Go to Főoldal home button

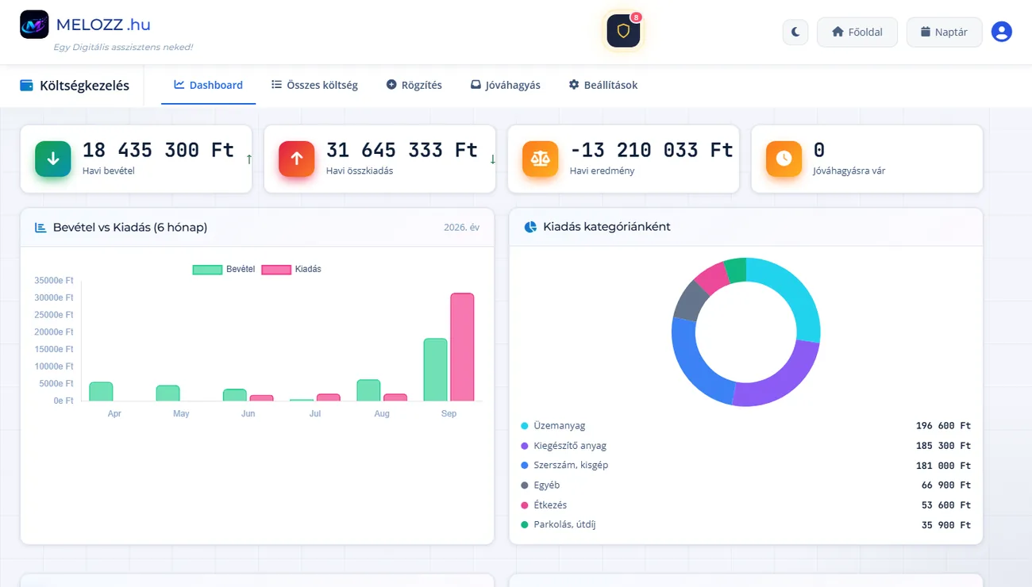[857, 33]
